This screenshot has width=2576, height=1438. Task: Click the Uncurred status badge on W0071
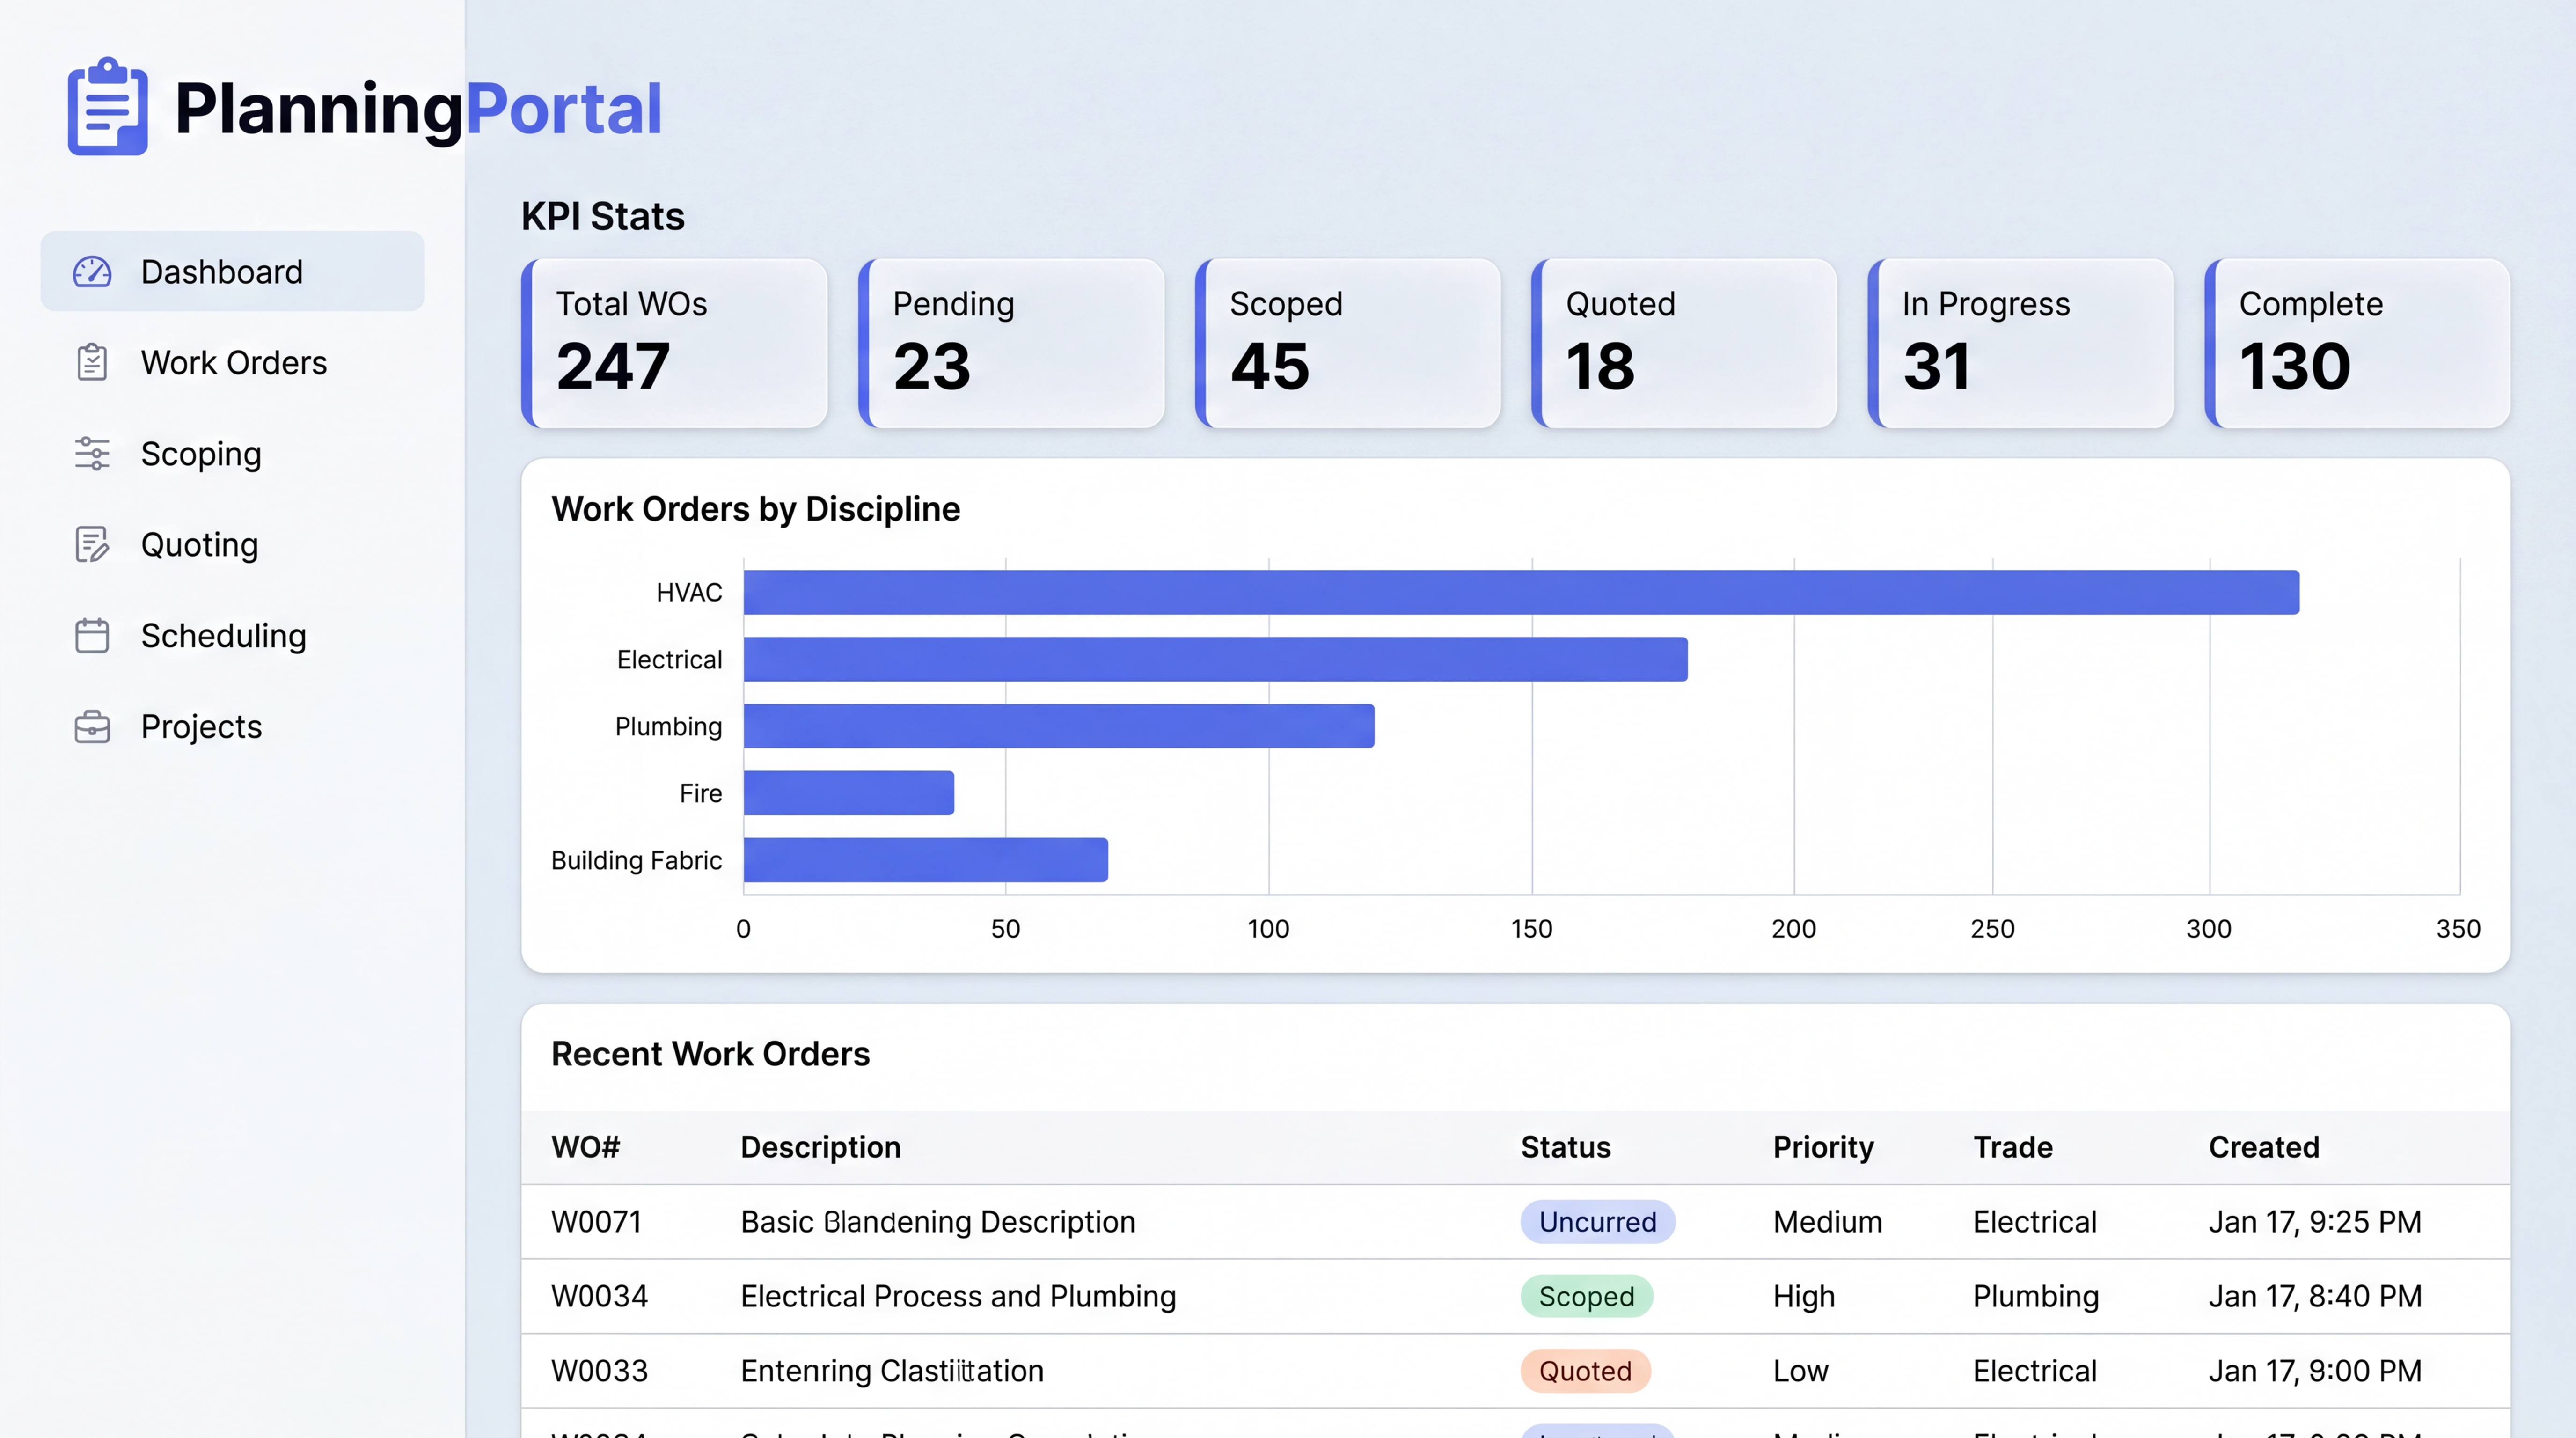click(x=1597, y=1221)
